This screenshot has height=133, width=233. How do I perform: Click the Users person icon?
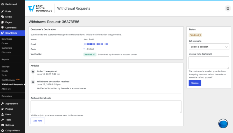pyautogui.click(x=3, y=114)
